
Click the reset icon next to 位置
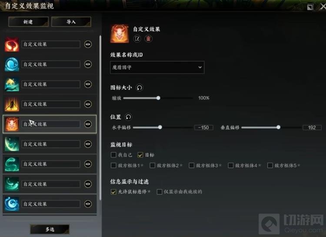(x=128, y=117)
